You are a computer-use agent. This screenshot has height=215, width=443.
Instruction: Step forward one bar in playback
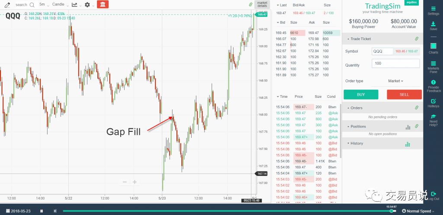click(55, 211)
